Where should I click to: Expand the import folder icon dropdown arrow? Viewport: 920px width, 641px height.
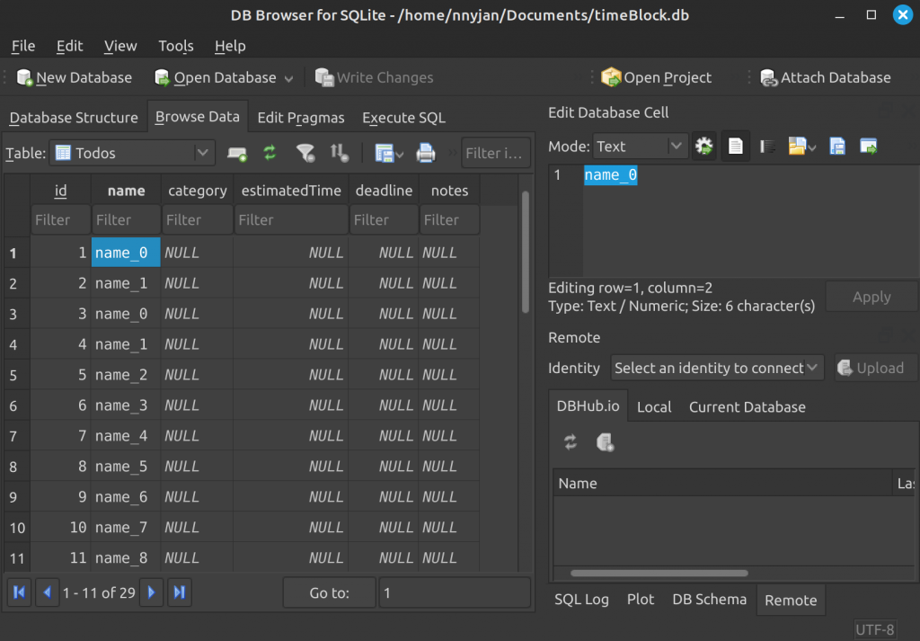(812, 148)
